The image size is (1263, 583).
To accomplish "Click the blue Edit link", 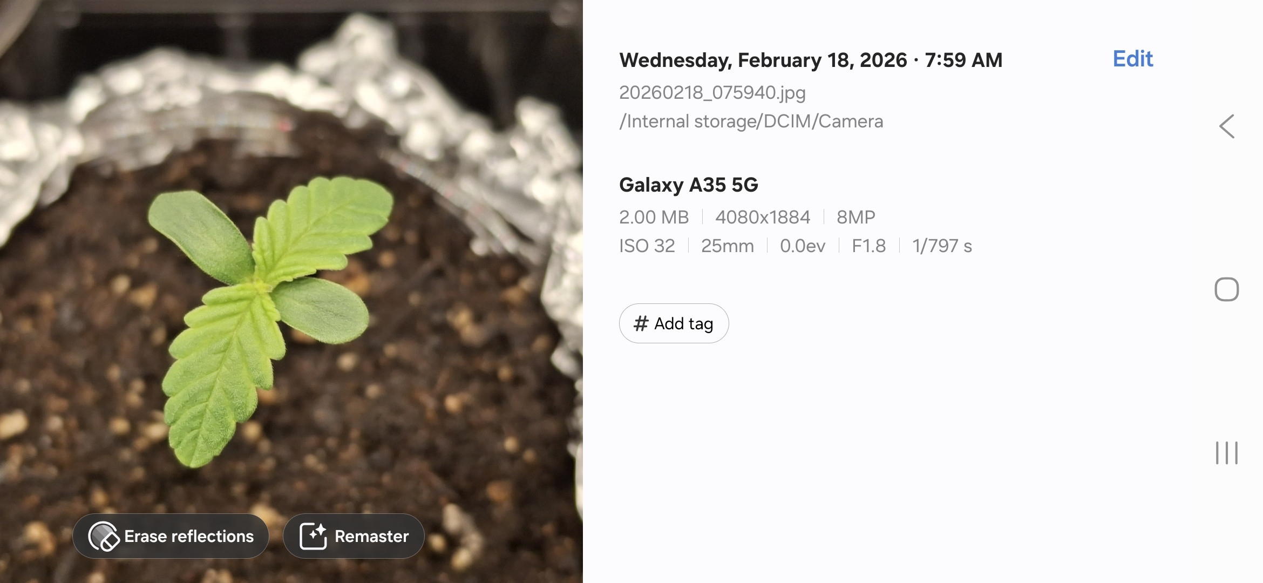I will 1132,59.
